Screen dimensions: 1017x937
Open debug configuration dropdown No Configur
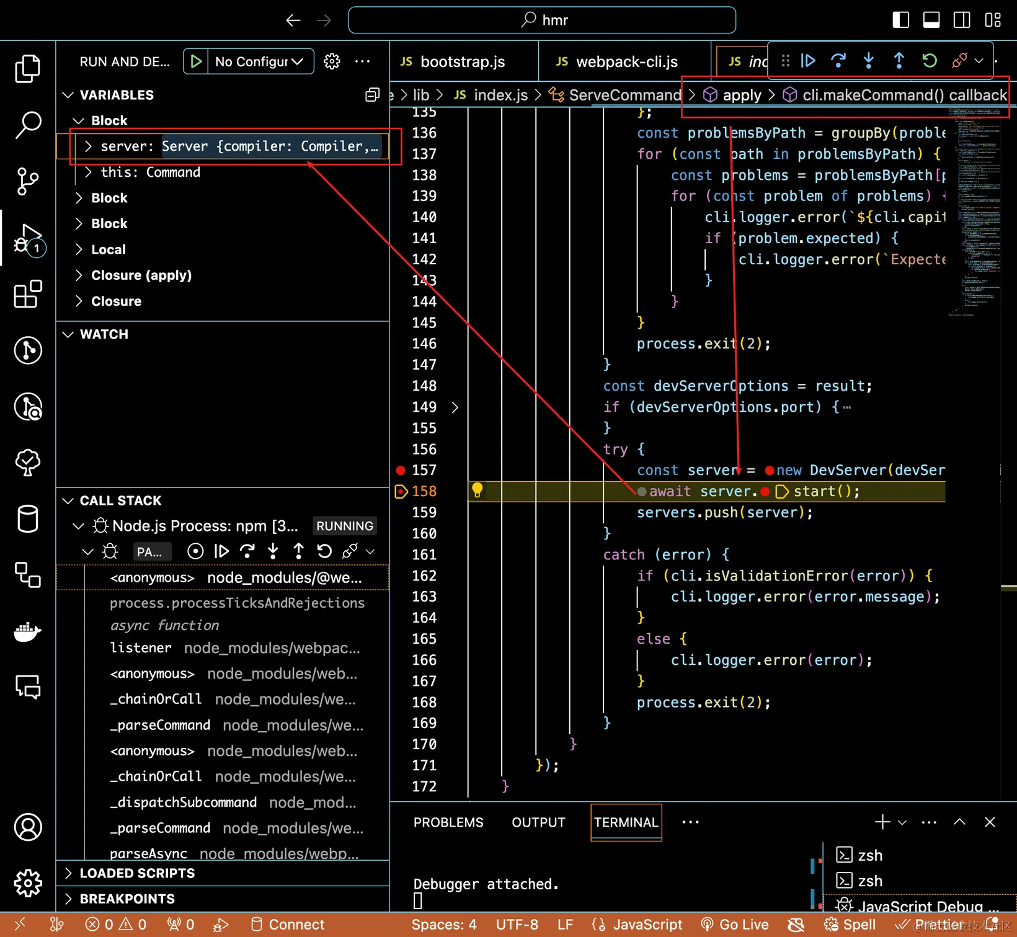click(x=259, y=61)
